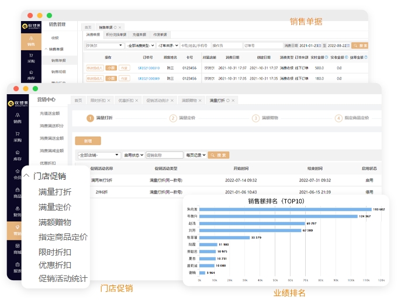This screenshot has width=401, height=303.
Task: Open 库存 module in marketing window sidebar
Action: (18, 156)
